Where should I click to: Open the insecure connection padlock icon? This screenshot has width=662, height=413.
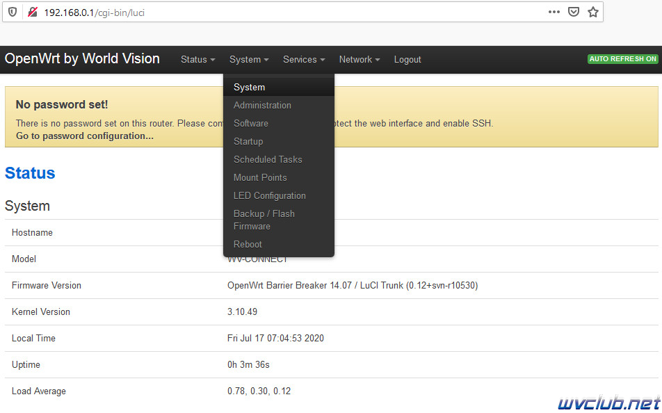33,13
